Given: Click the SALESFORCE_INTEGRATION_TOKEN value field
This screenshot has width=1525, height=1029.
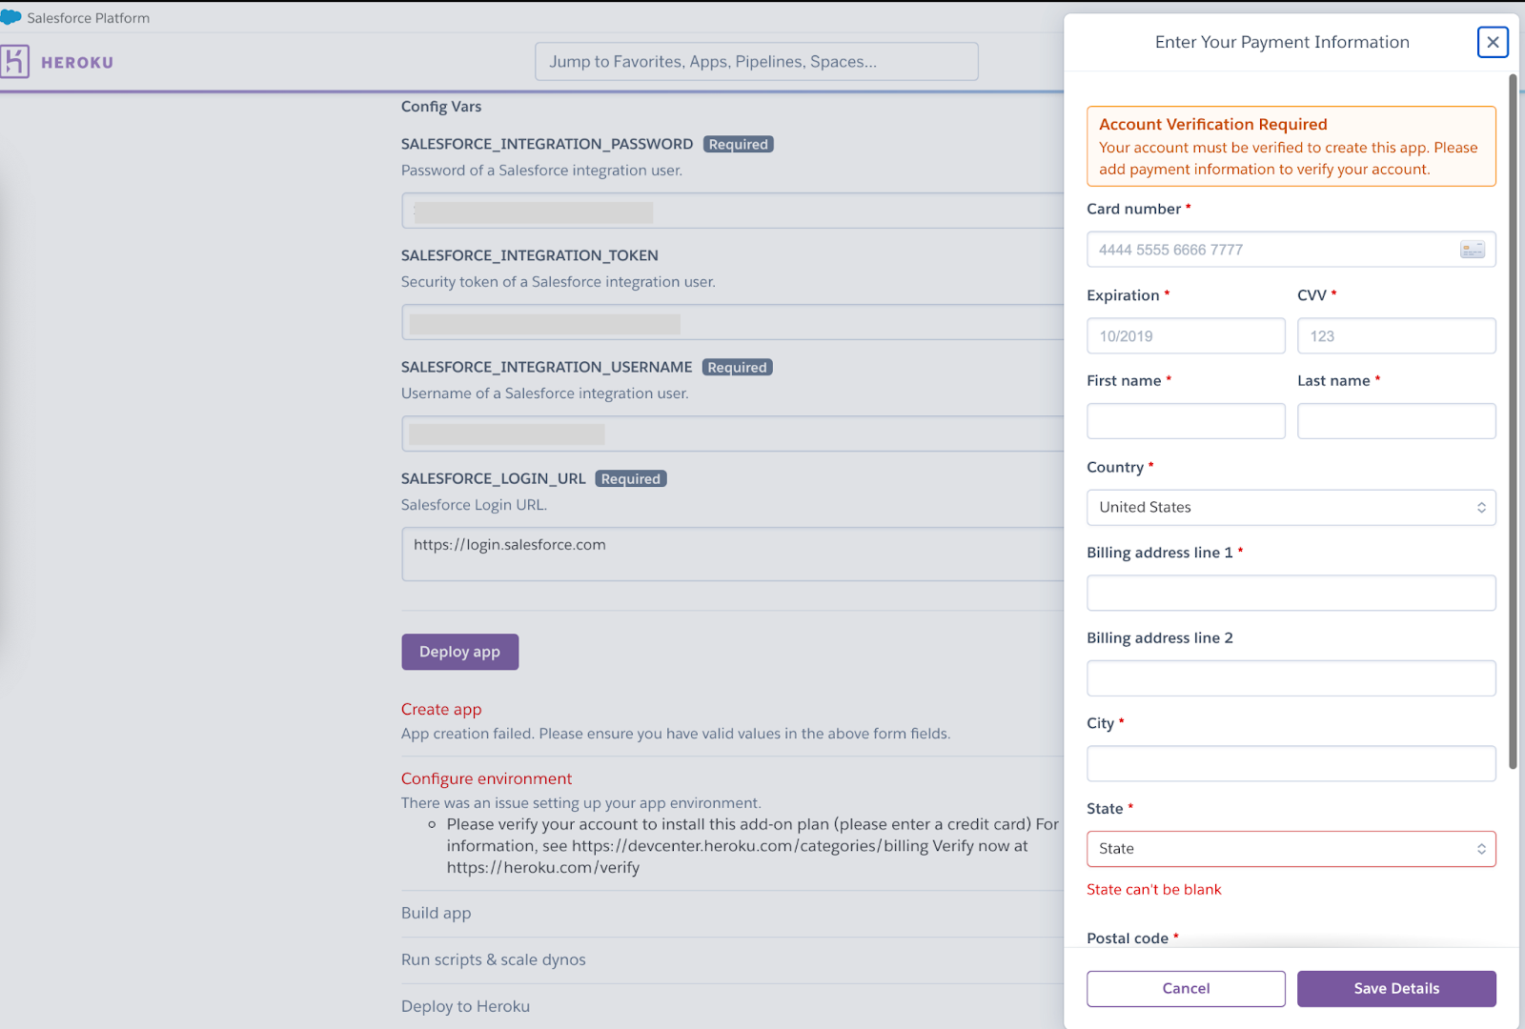Looking at the screenshot, I should tap(732, 322).
